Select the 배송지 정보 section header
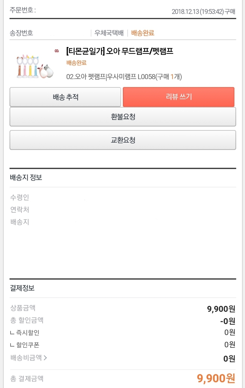This screenshot has width=245, height=388. coord(26,177)
